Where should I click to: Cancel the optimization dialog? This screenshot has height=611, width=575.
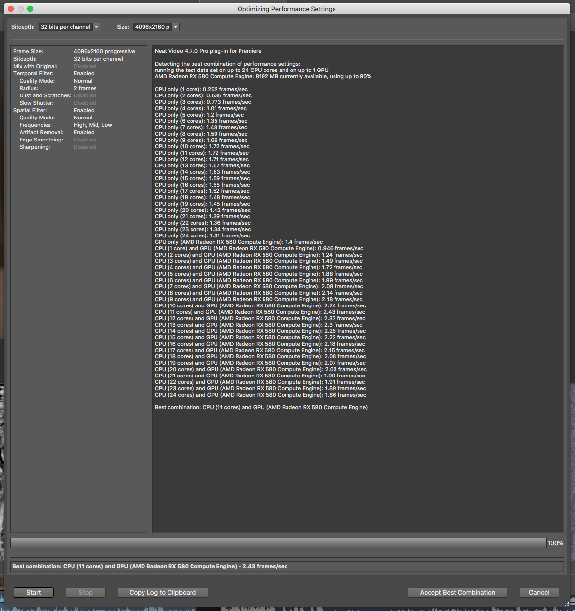pos(539,592)
